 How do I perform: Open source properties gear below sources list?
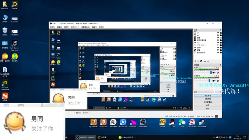pyautogui.click(x=201, y=61)
